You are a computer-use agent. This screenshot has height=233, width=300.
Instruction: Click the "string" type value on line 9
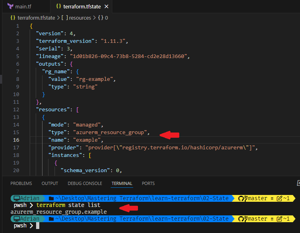85,87
